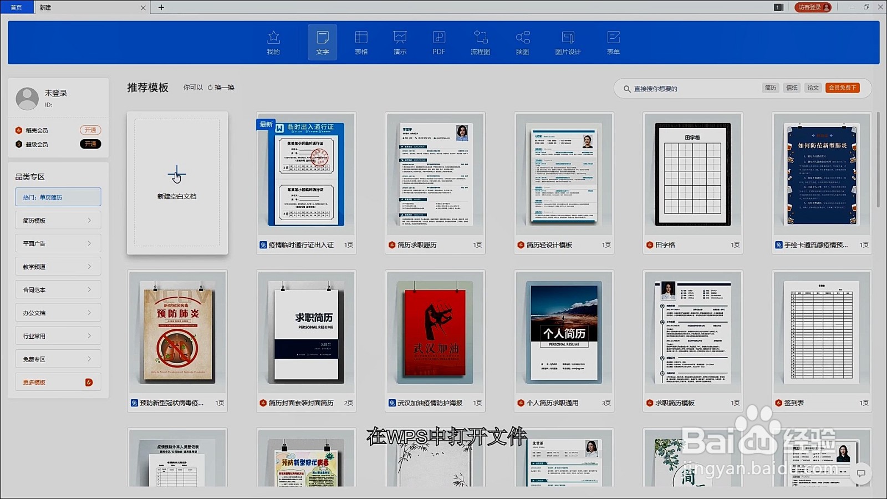Open the 流程图 flowchart module

tap(480, 42)
